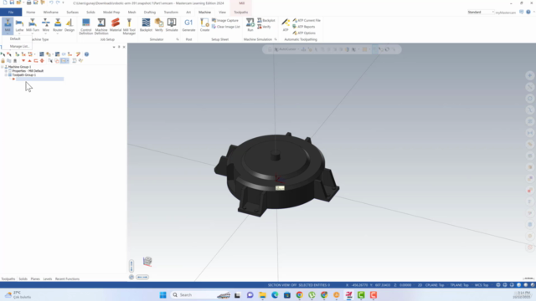Open ATP Options
The image size is (536, 301).
(304, 33)
